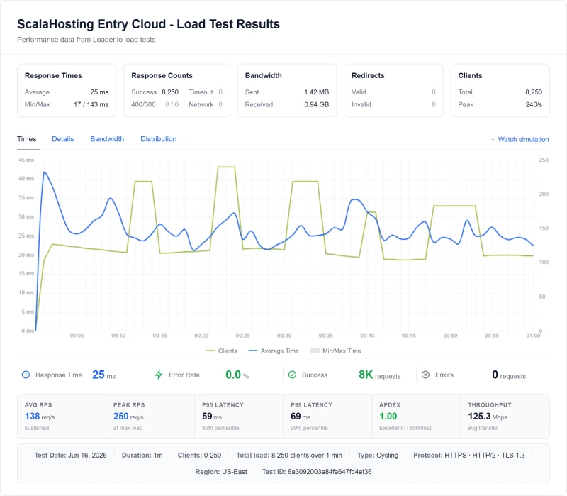The height and width of the screenshot is (496, 567).
Task: Click the 0 requests Errors value
Action: (509, 375)
